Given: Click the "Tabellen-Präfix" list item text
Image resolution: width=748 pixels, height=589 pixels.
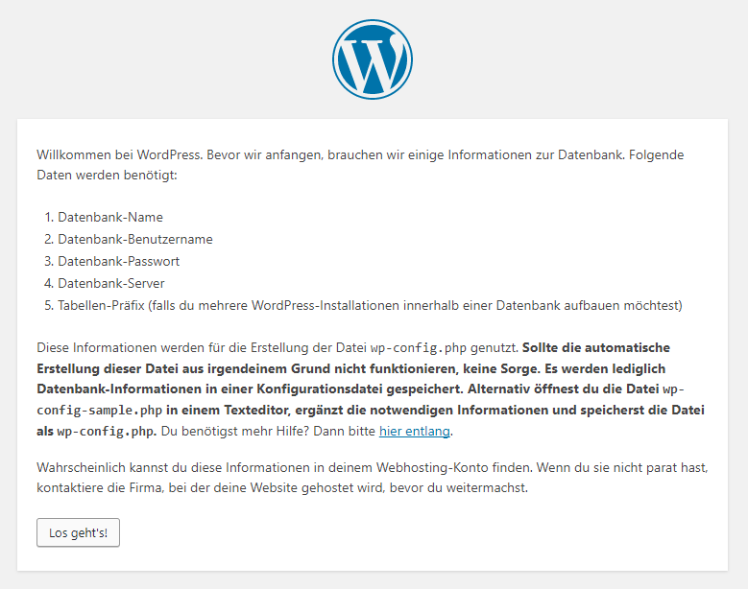Looking at the screenshot, I should pos(370,305).
